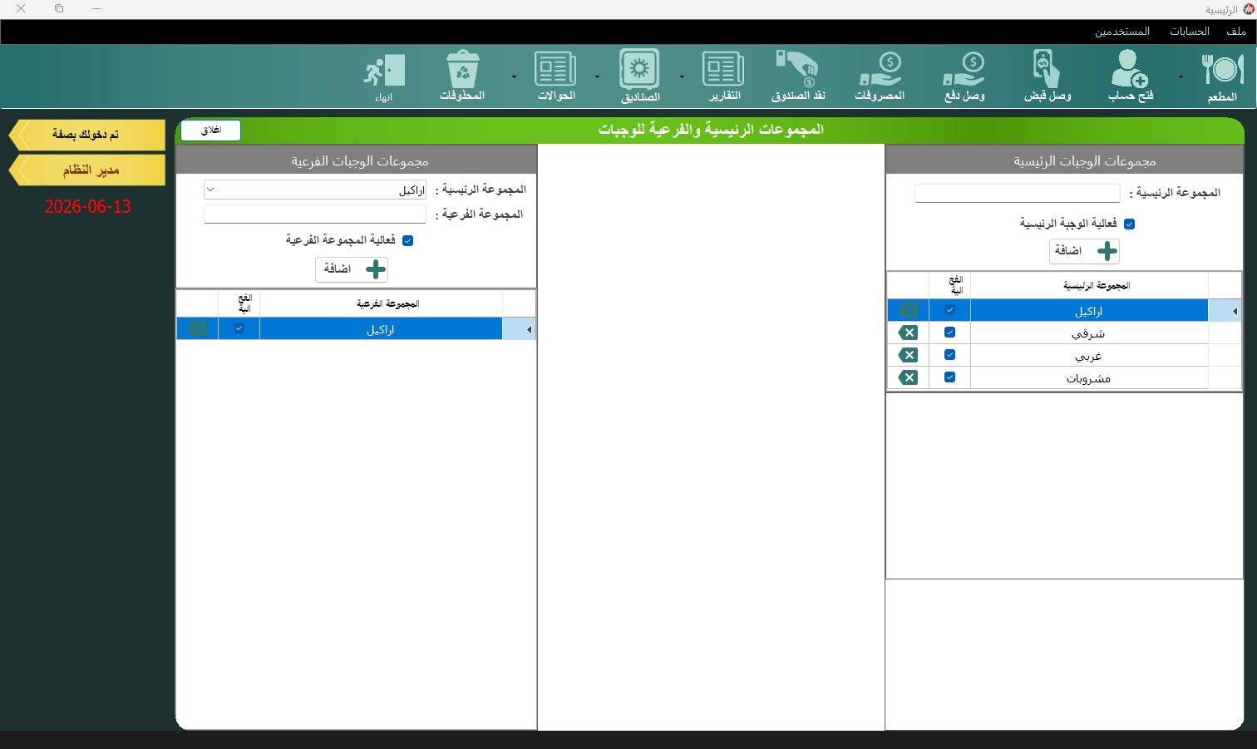
Task: Click the فتح حساب open account icon
Action: point(1130,76)
